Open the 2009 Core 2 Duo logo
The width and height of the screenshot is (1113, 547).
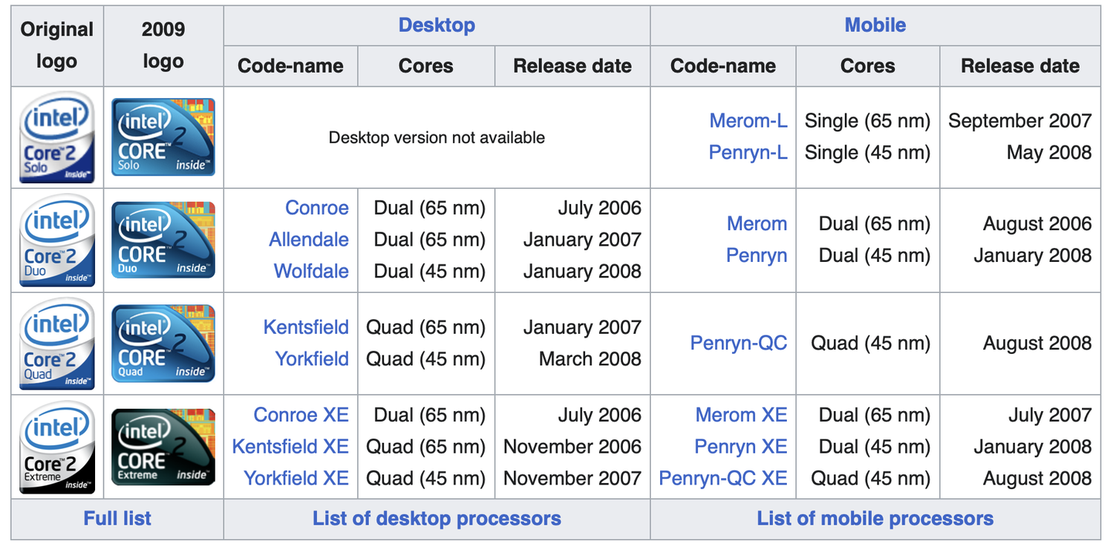click(x=163, y=240)
